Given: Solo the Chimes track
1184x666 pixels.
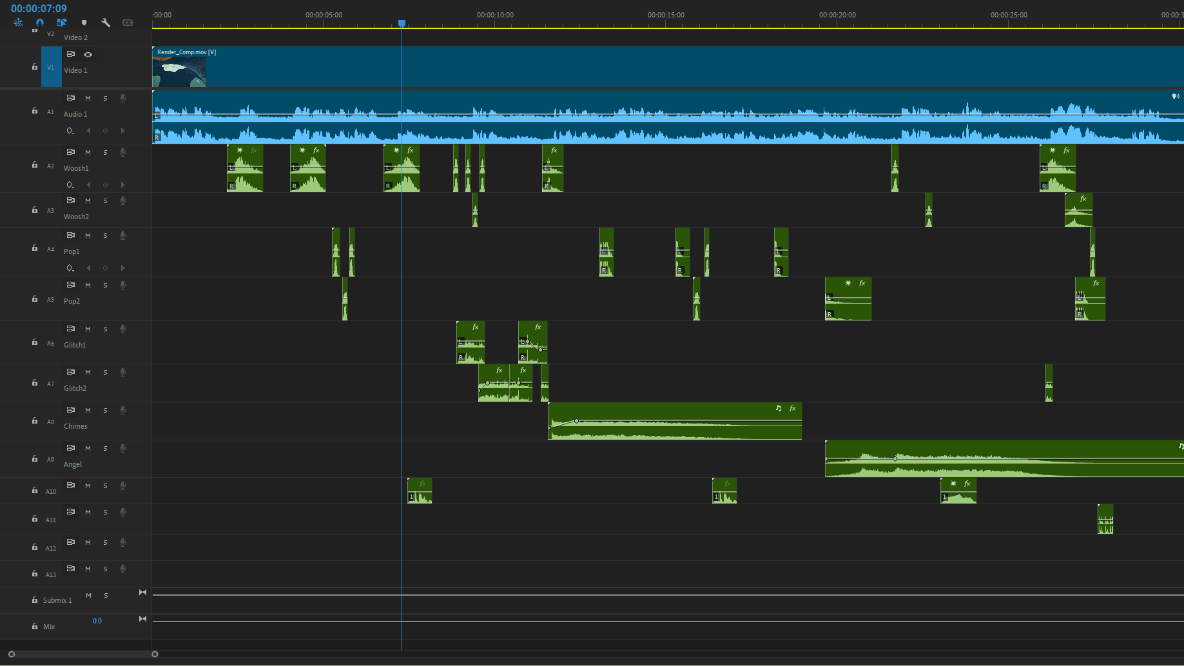Looking at the screenshot, I should click(x=105, y=410).
